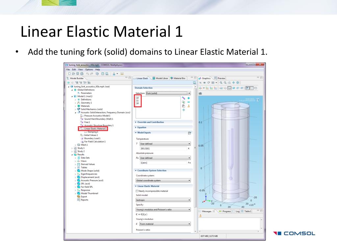This screenshot has height=252, width=337.
Task: Select Damping 1 in model tree
Action: click(93, 132)
